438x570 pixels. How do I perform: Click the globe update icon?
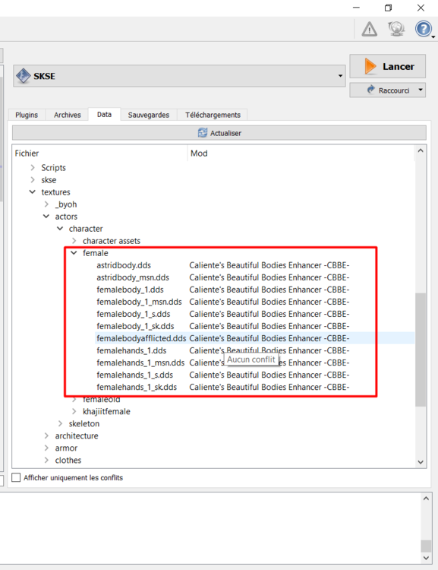coord(396,29)
